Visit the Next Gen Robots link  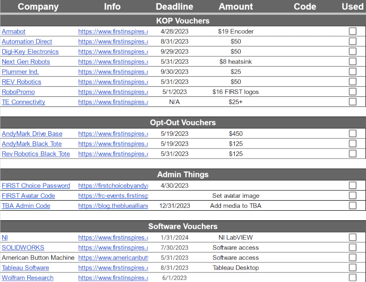(26, 62)
